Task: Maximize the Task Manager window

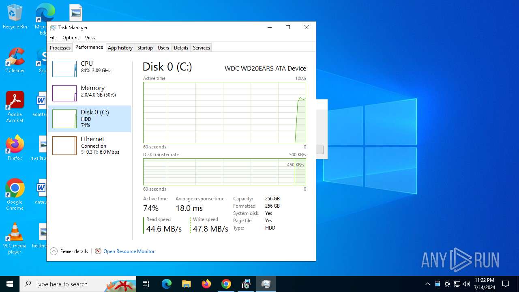Action: 288,27
